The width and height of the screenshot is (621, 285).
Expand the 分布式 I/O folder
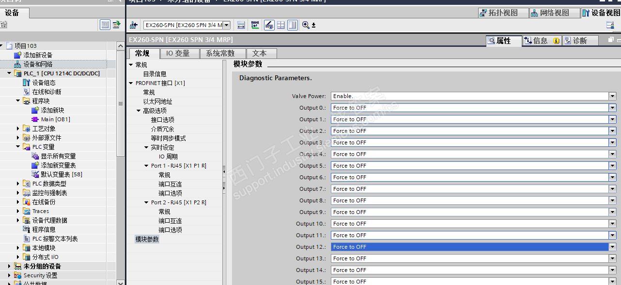(18, 257)
